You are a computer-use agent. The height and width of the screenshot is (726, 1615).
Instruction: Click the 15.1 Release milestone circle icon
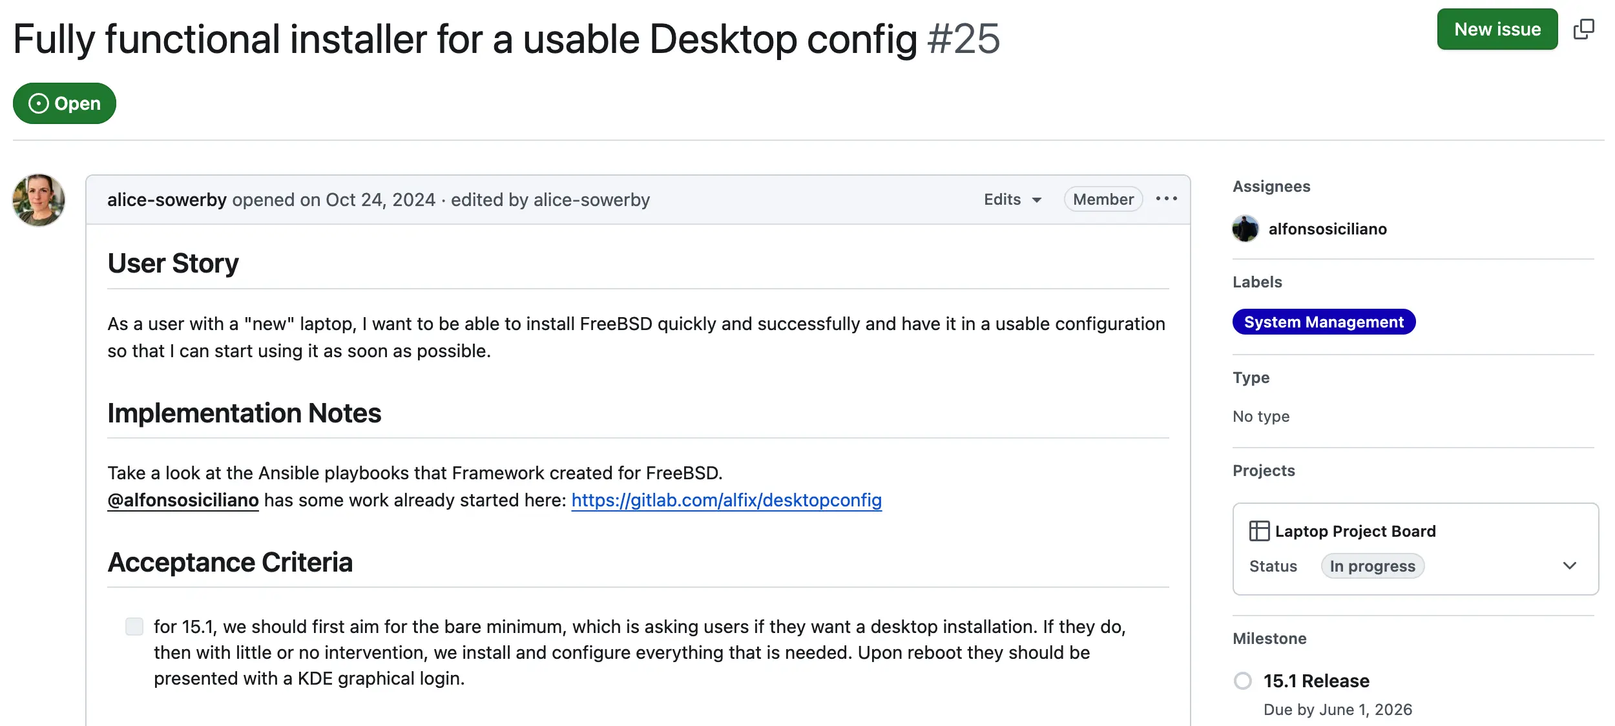click(1242, 681)
